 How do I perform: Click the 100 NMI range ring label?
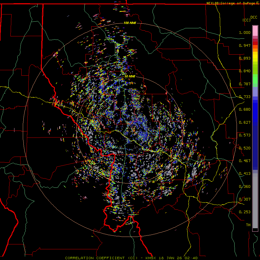pos(130,23)
